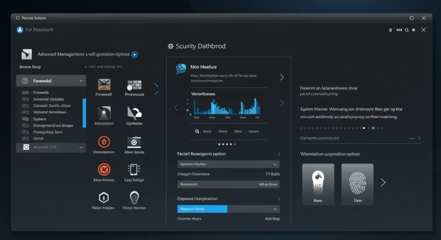The image size is (441, 240).
Task: Expand the Usmerric row arrow
Action: 419,139
